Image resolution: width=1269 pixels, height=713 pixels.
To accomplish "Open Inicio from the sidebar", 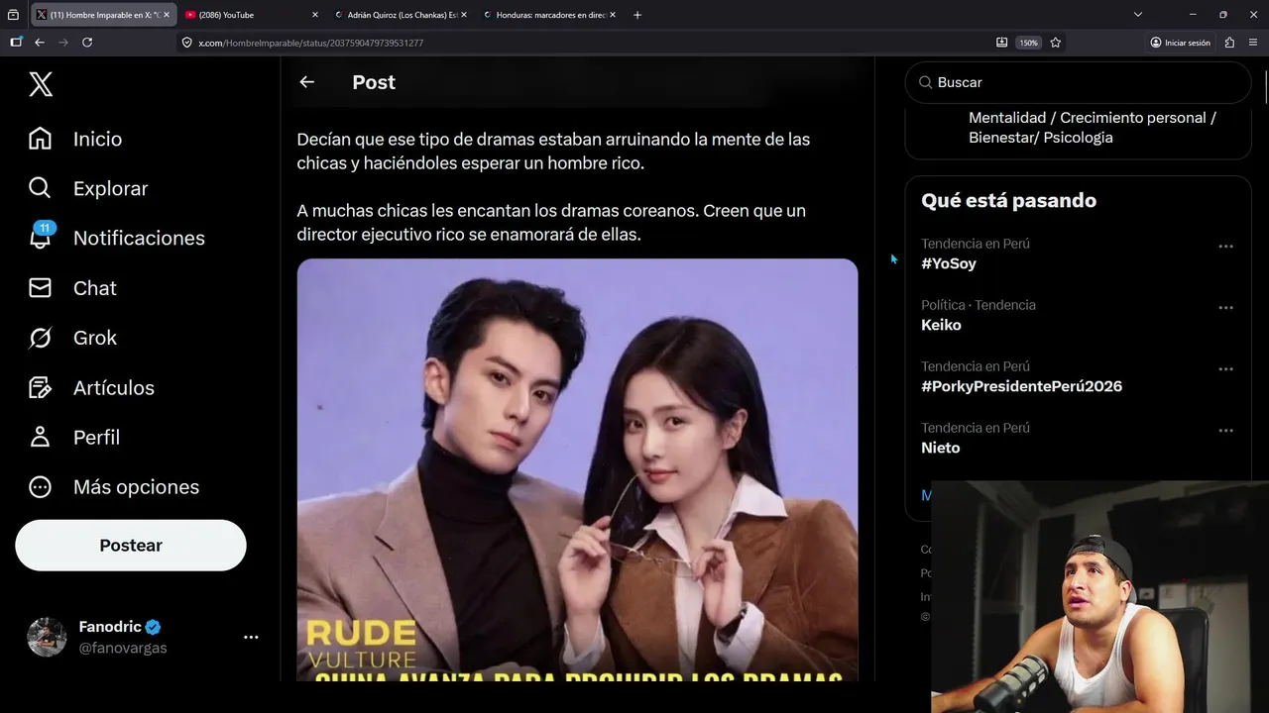I will [x=75, y=139].
